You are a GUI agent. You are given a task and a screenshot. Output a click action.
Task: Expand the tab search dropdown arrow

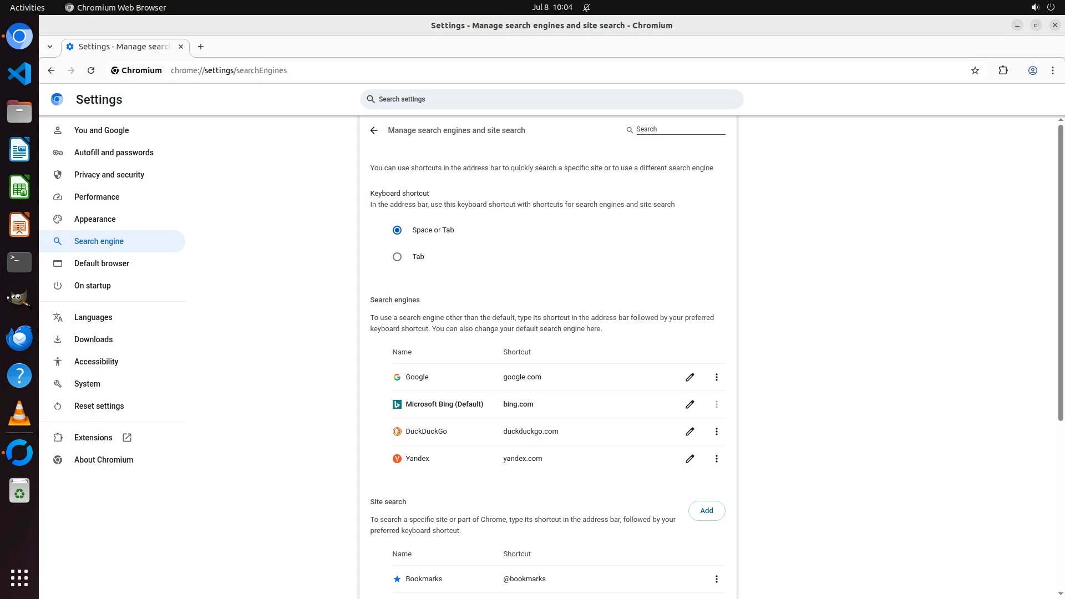pos(50,47)
